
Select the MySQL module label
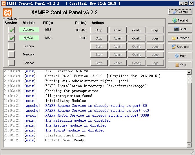pos(29,38)
